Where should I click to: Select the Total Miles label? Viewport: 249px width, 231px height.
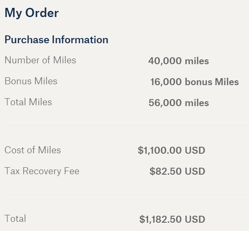point(28,102)
